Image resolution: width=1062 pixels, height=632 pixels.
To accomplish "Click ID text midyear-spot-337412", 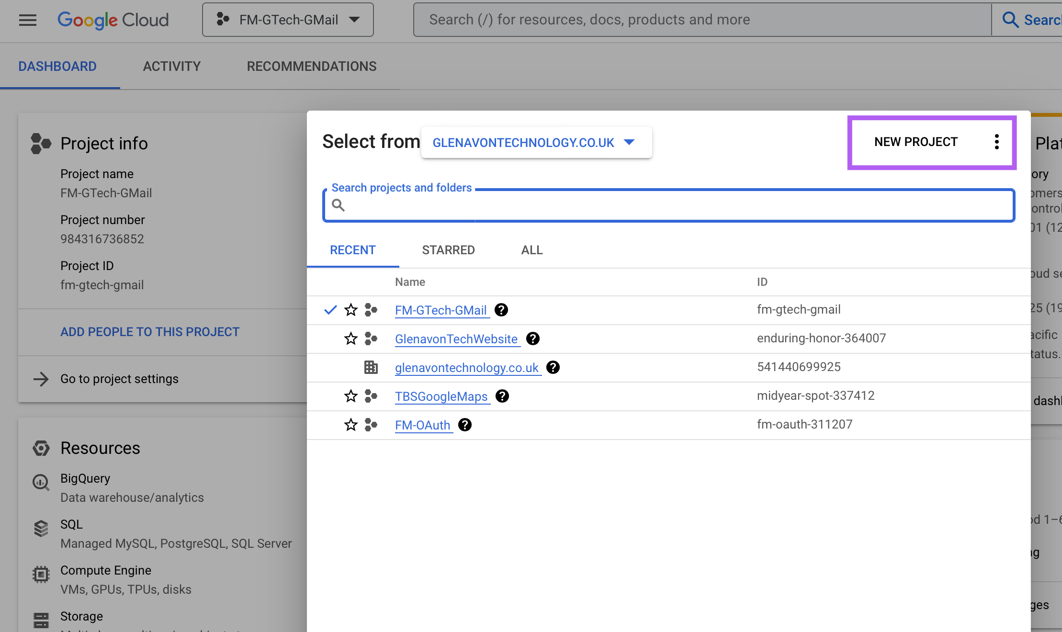I will point(815,395).
